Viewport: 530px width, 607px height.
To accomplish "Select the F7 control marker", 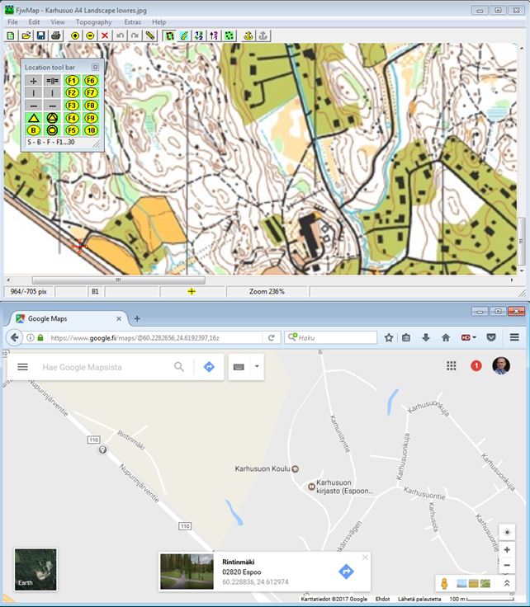I will pos(91,93).
